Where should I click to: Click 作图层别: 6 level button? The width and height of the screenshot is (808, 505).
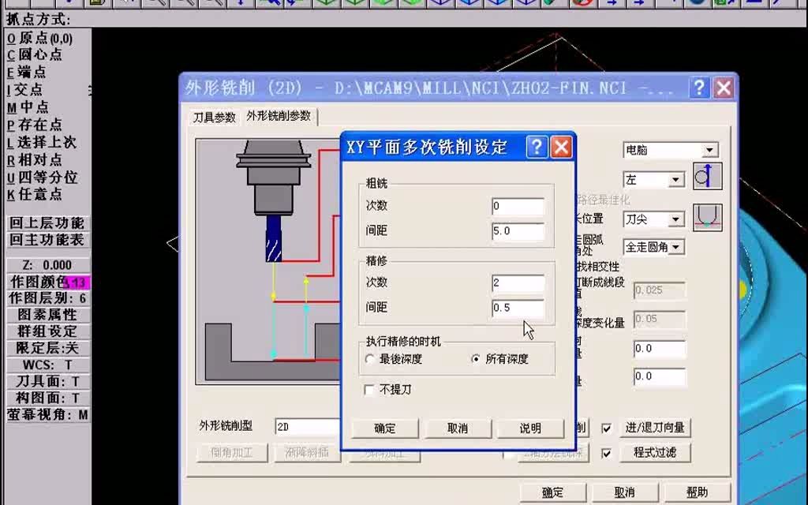coord(47,298)
